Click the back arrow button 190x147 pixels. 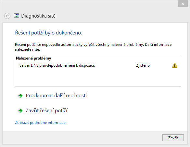point(7,16)
